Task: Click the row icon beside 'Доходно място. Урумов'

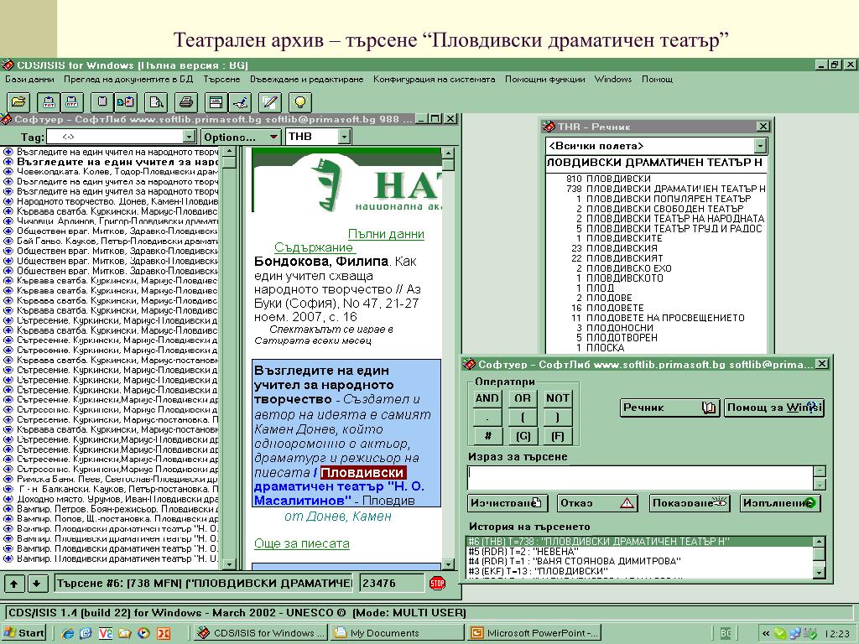Action: (8, 499)
